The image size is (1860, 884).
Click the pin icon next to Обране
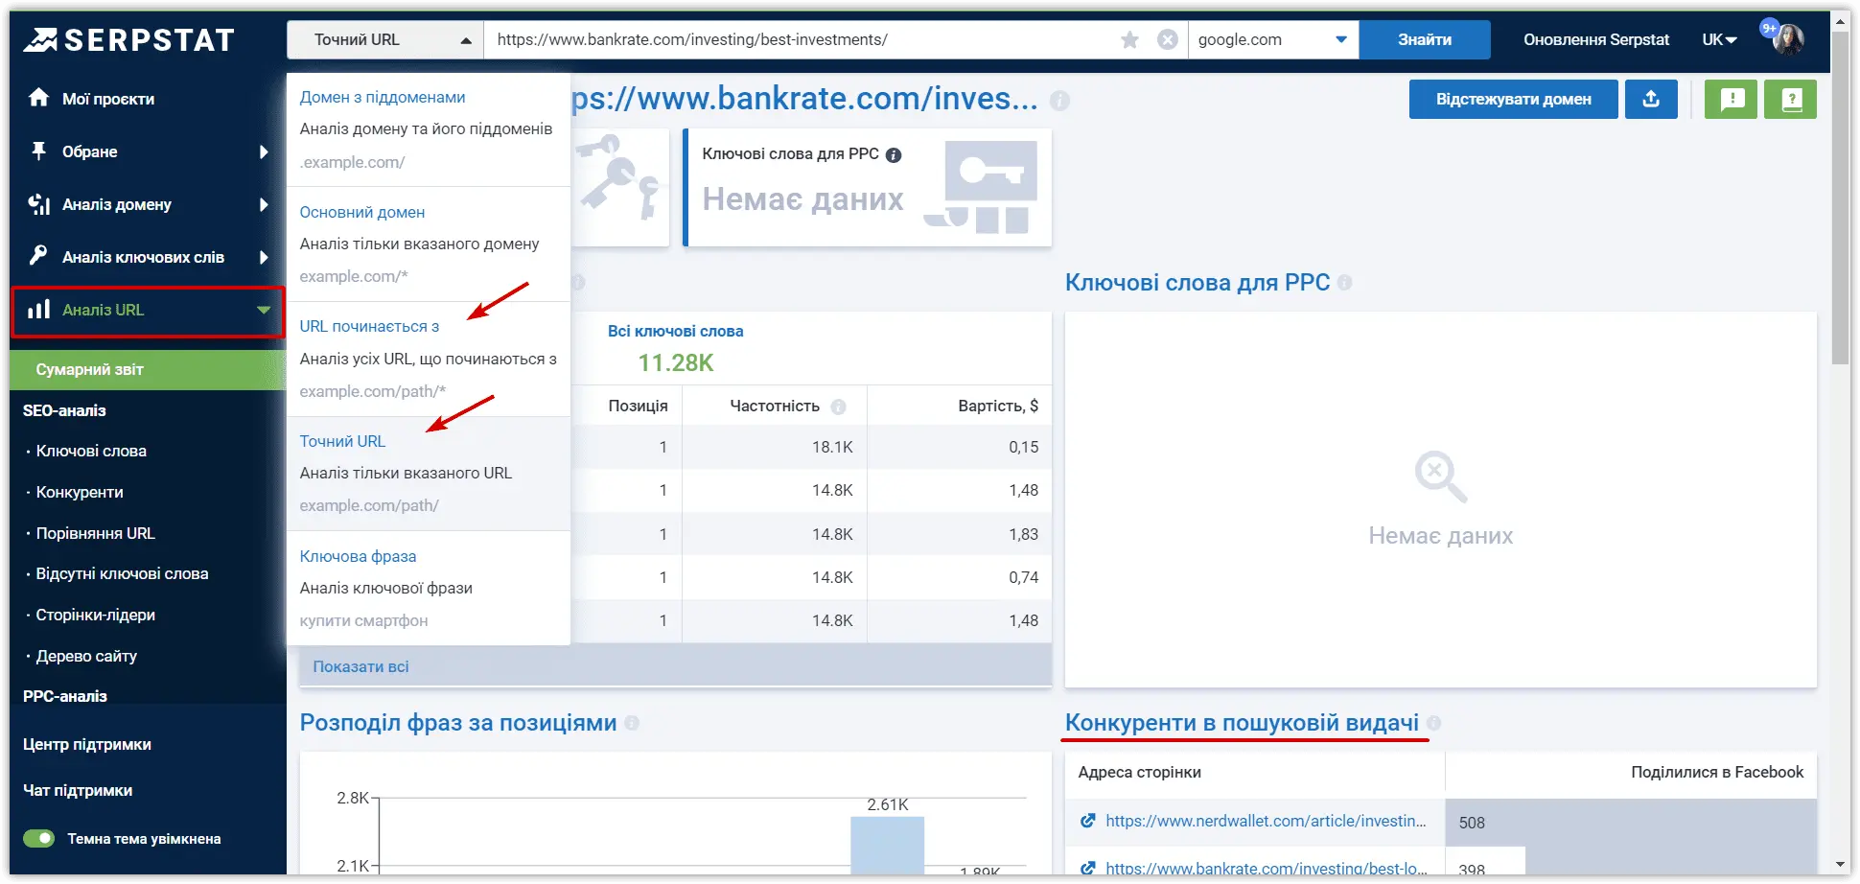pos(38,151)
